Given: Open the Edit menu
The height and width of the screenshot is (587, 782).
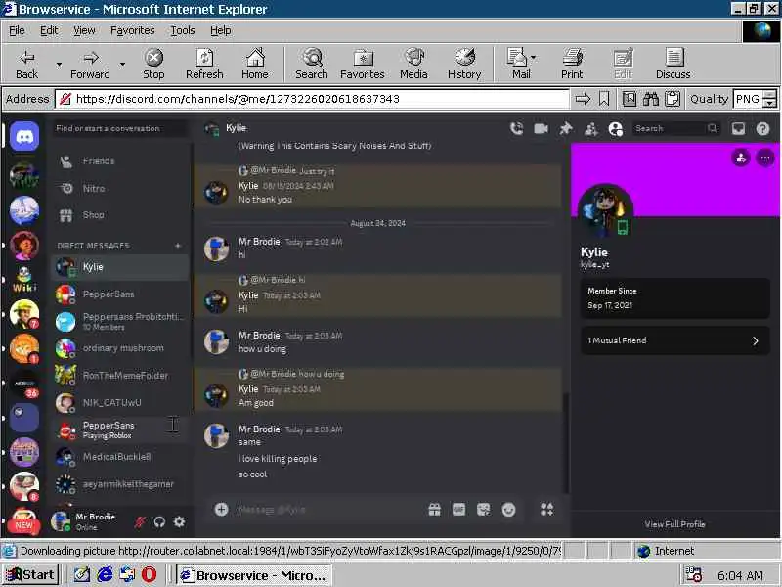Looking at the screenshot, I should tap(49, 30).
